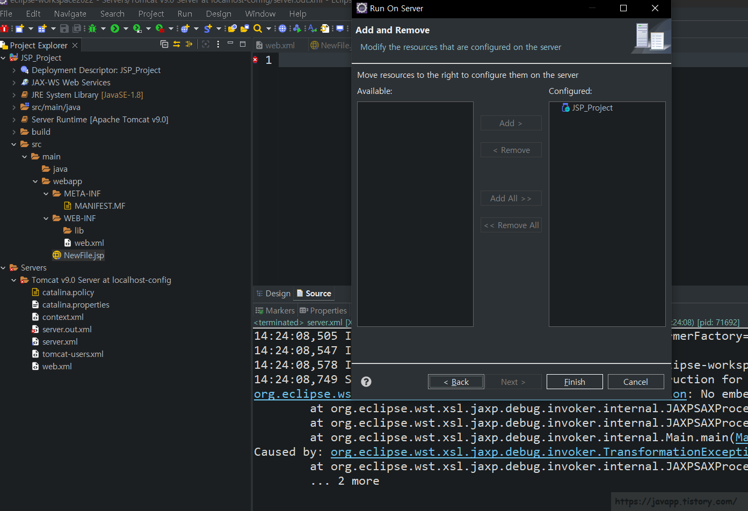
Task: Click the green Run play icon
Action: (x=115, y=28)
